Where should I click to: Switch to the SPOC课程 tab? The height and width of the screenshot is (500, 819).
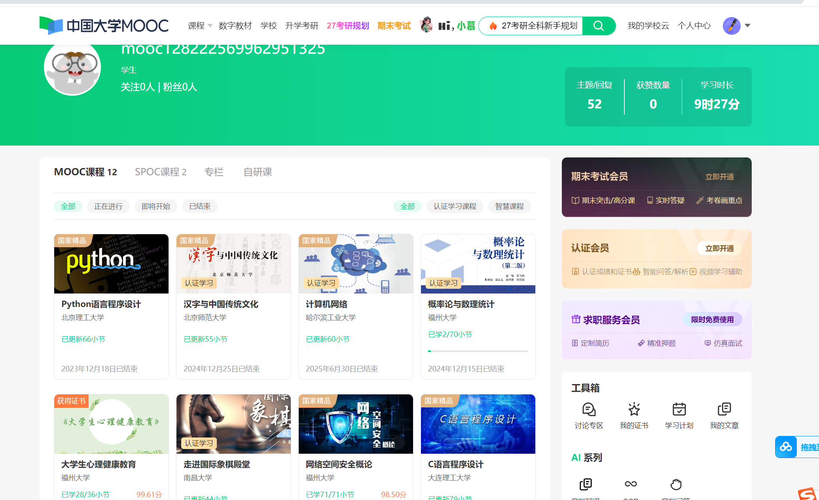160,172
